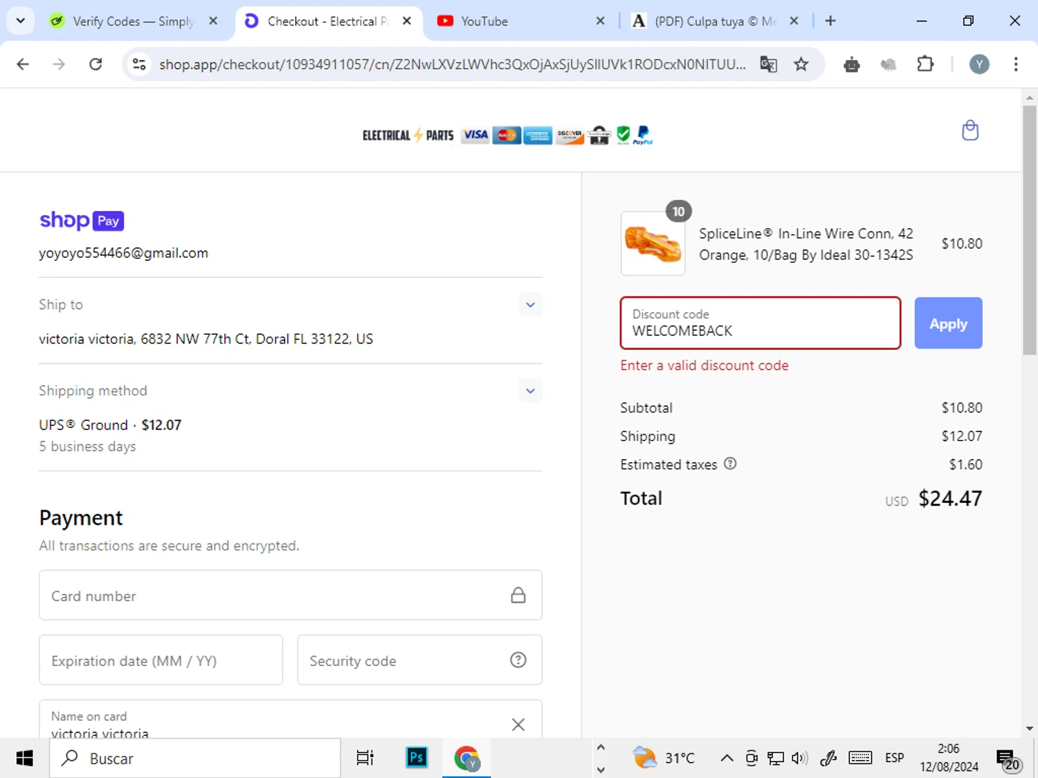Open the touch keyboard tray icon
Viewport: 1038px width, 778px height.
click(x=860, y=758)
